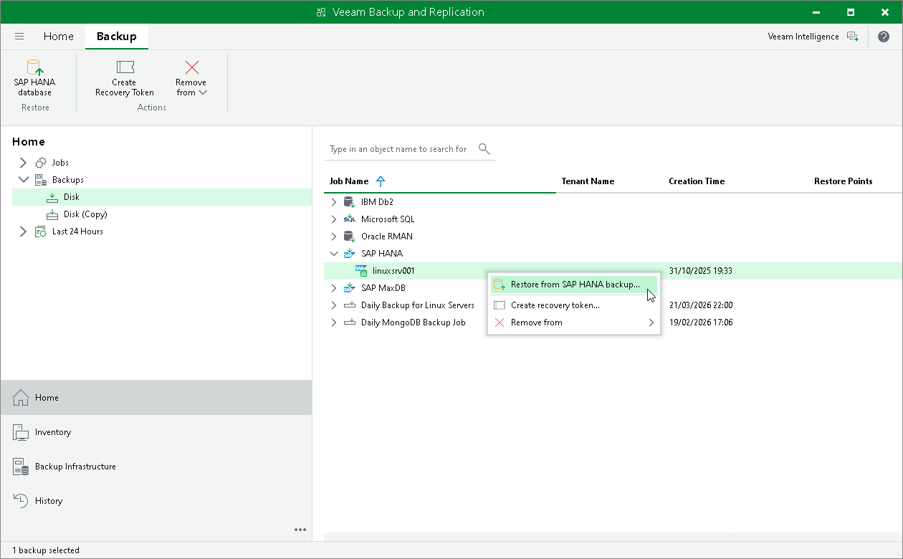Click the Daily Backup for Linux Servers icon

[349, 305]
